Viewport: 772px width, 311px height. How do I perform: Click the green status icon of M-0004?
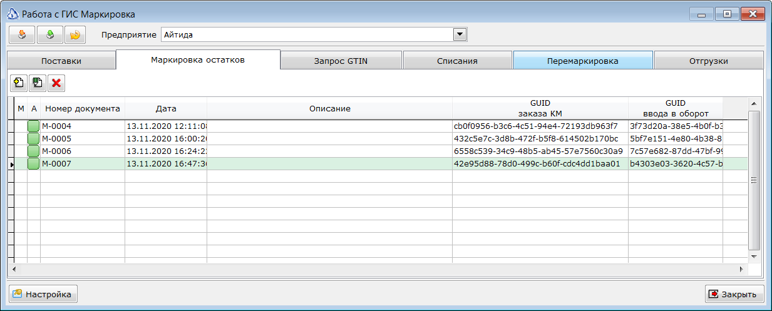pyautogui.click(x=33, y=126)
